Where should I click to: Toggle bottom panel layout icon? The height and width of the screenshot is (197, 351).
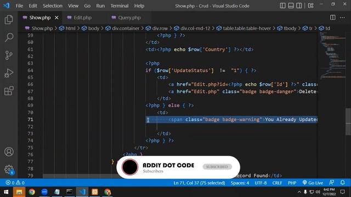click(x=291, y=5)
